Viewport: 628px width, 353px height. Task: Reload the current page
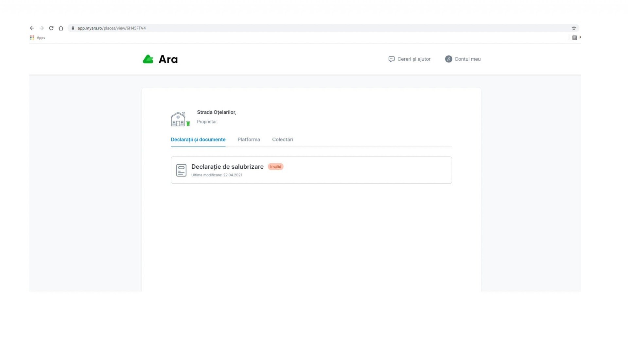[x=51, y=28]
